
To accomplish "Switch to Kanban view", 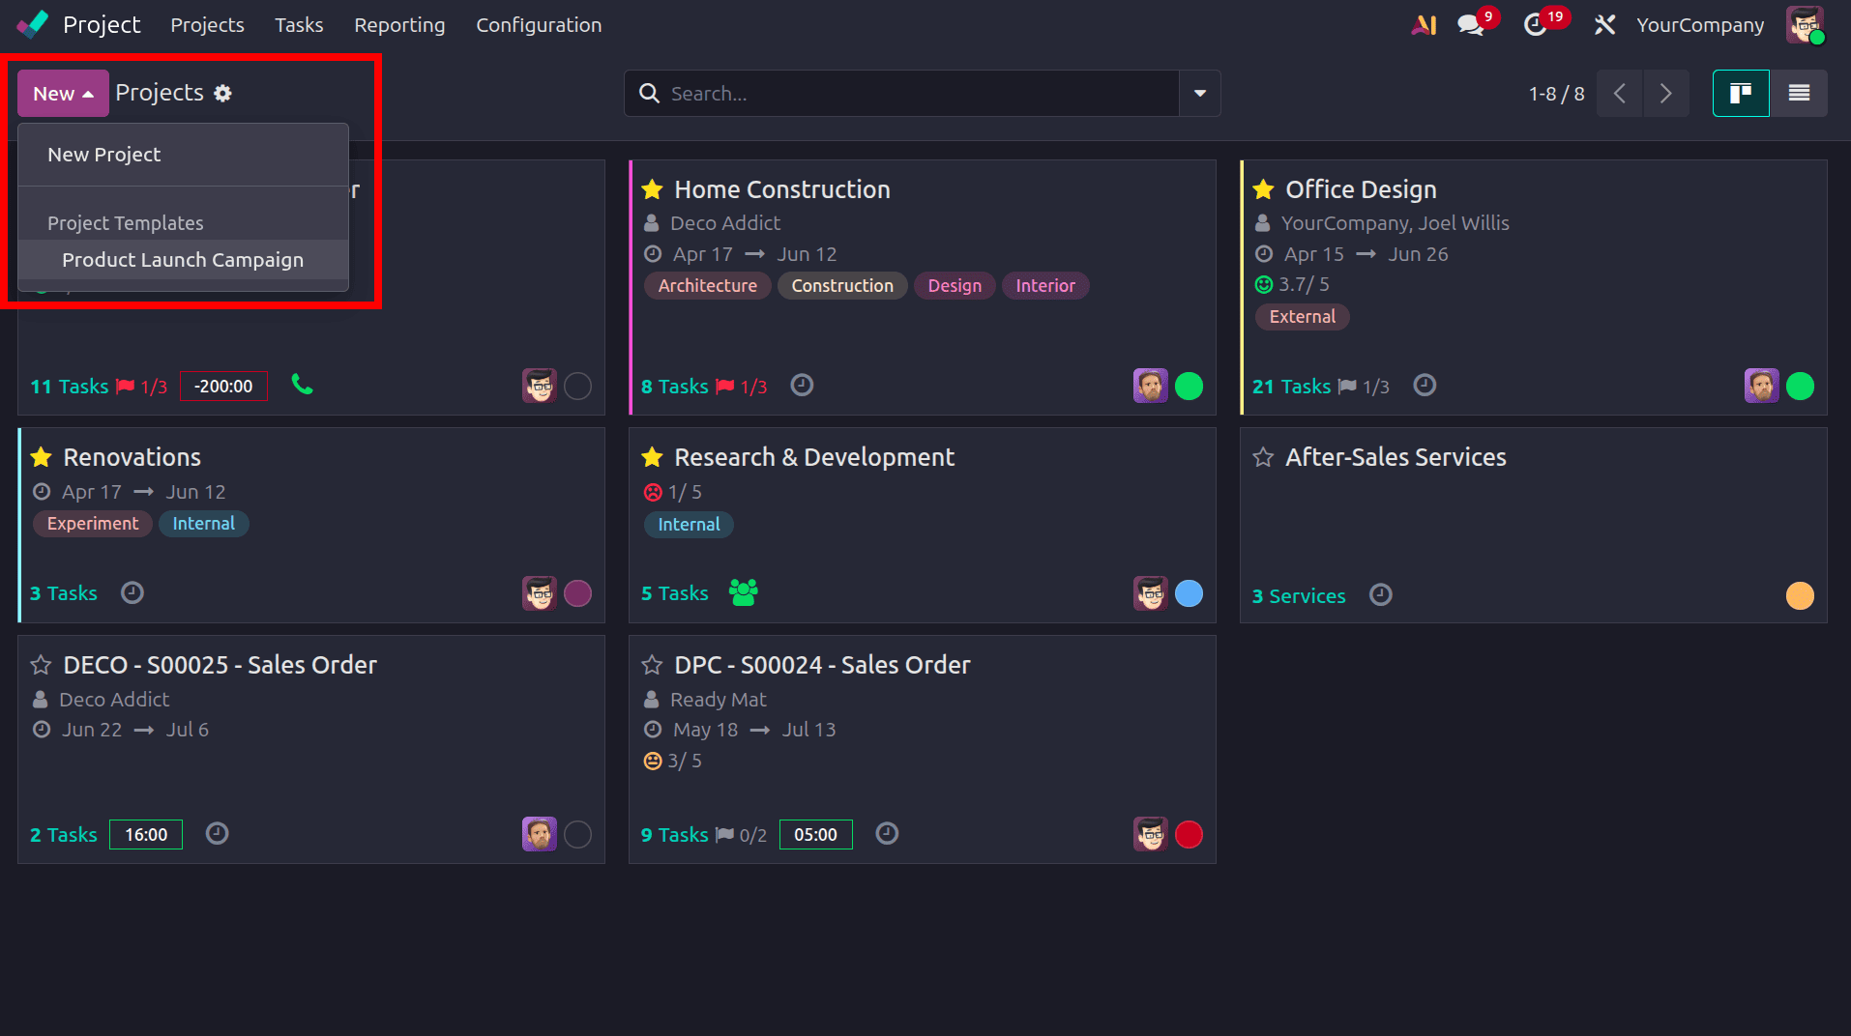I will click(x=1741, y=93).
